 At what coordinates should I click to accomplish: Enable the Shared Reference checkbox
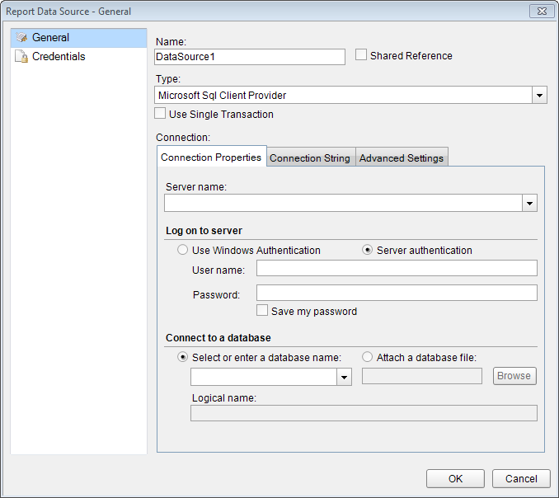coord(361,55)
